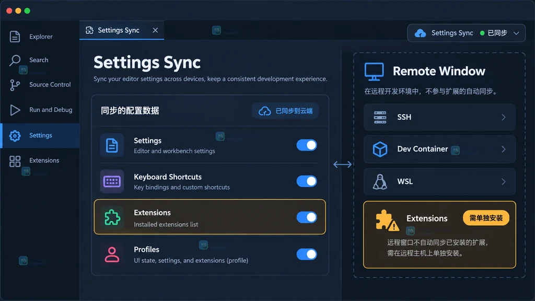Disable Extensions sync toggle
Screen dimensions: 535x301
pyautogui.click(x=306, y=217)
